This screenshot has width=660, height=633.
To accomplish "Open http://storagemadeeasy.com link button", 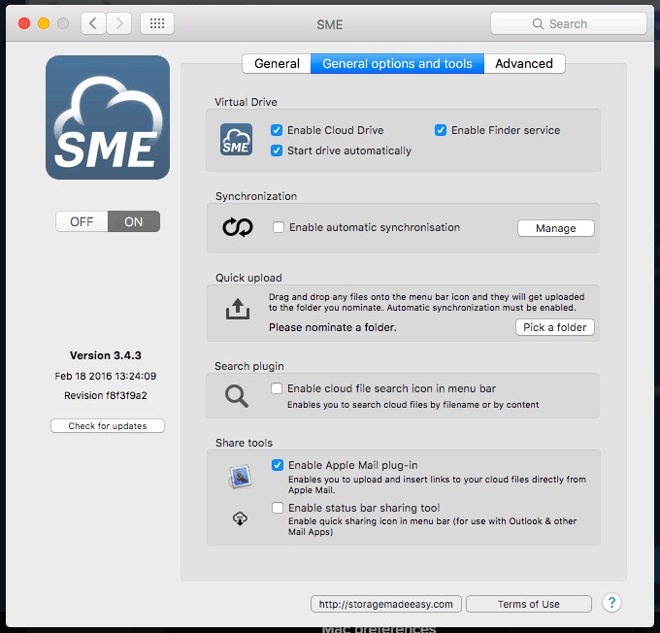I will 386,604.
